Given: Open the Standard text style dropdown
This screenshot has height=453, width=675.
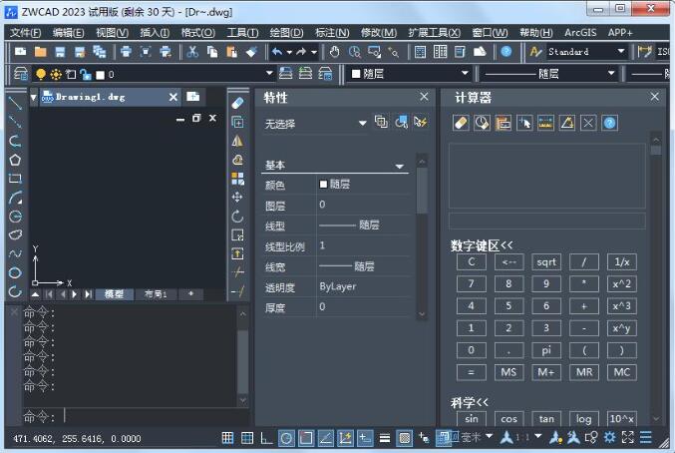Looking at the screenshot, I should coord(621,52).
